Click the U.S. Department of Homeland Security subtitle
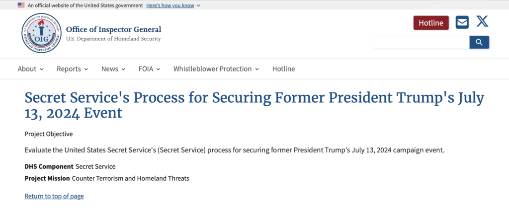This screenshot has width=509, height=211. click(113, 39)
